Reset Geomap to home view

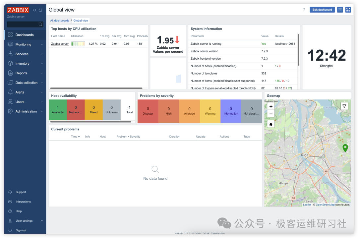point(271,125)
